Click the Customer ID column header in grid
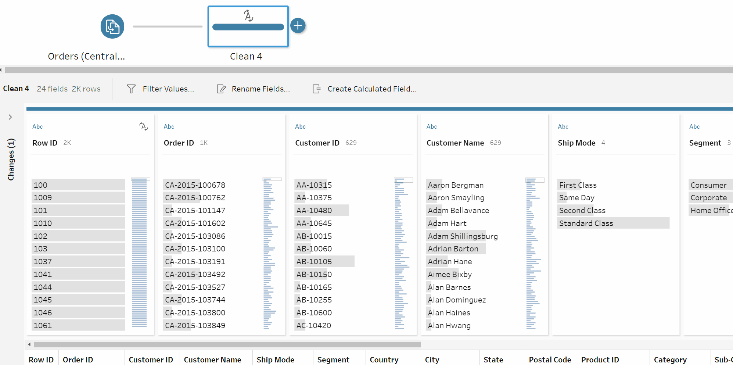The width and height of the screenshot is (733, 365). click(151, 359)
